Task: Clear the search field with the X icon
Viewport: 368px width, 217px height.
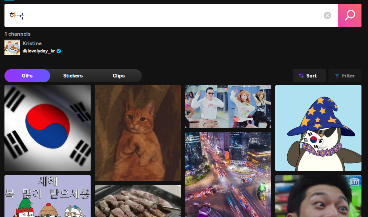Action: point(327,15)
